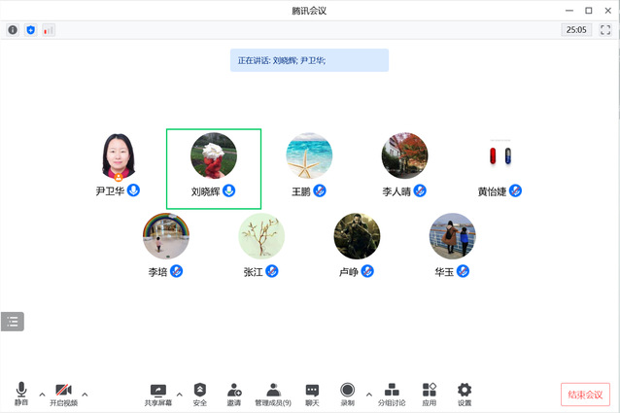Open 管理成员(9) members panel

pyautogui.click(x=273, y=391)
